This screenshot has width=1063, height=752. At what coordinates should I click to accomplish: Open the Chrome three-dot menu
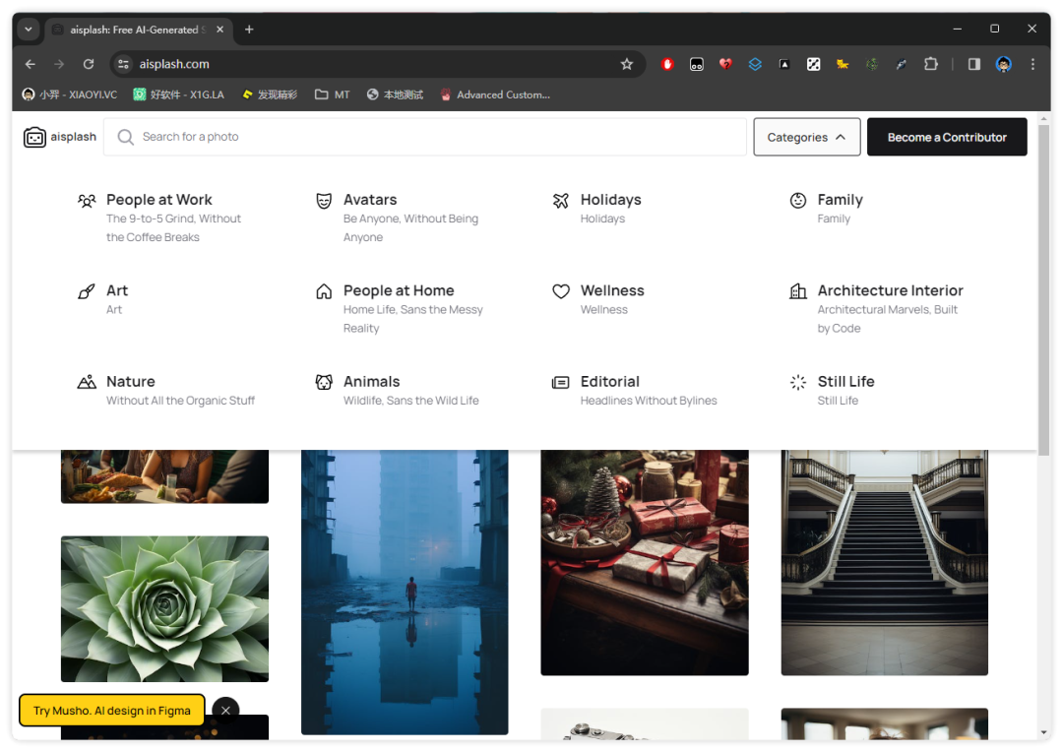[x=1032, y=64]
